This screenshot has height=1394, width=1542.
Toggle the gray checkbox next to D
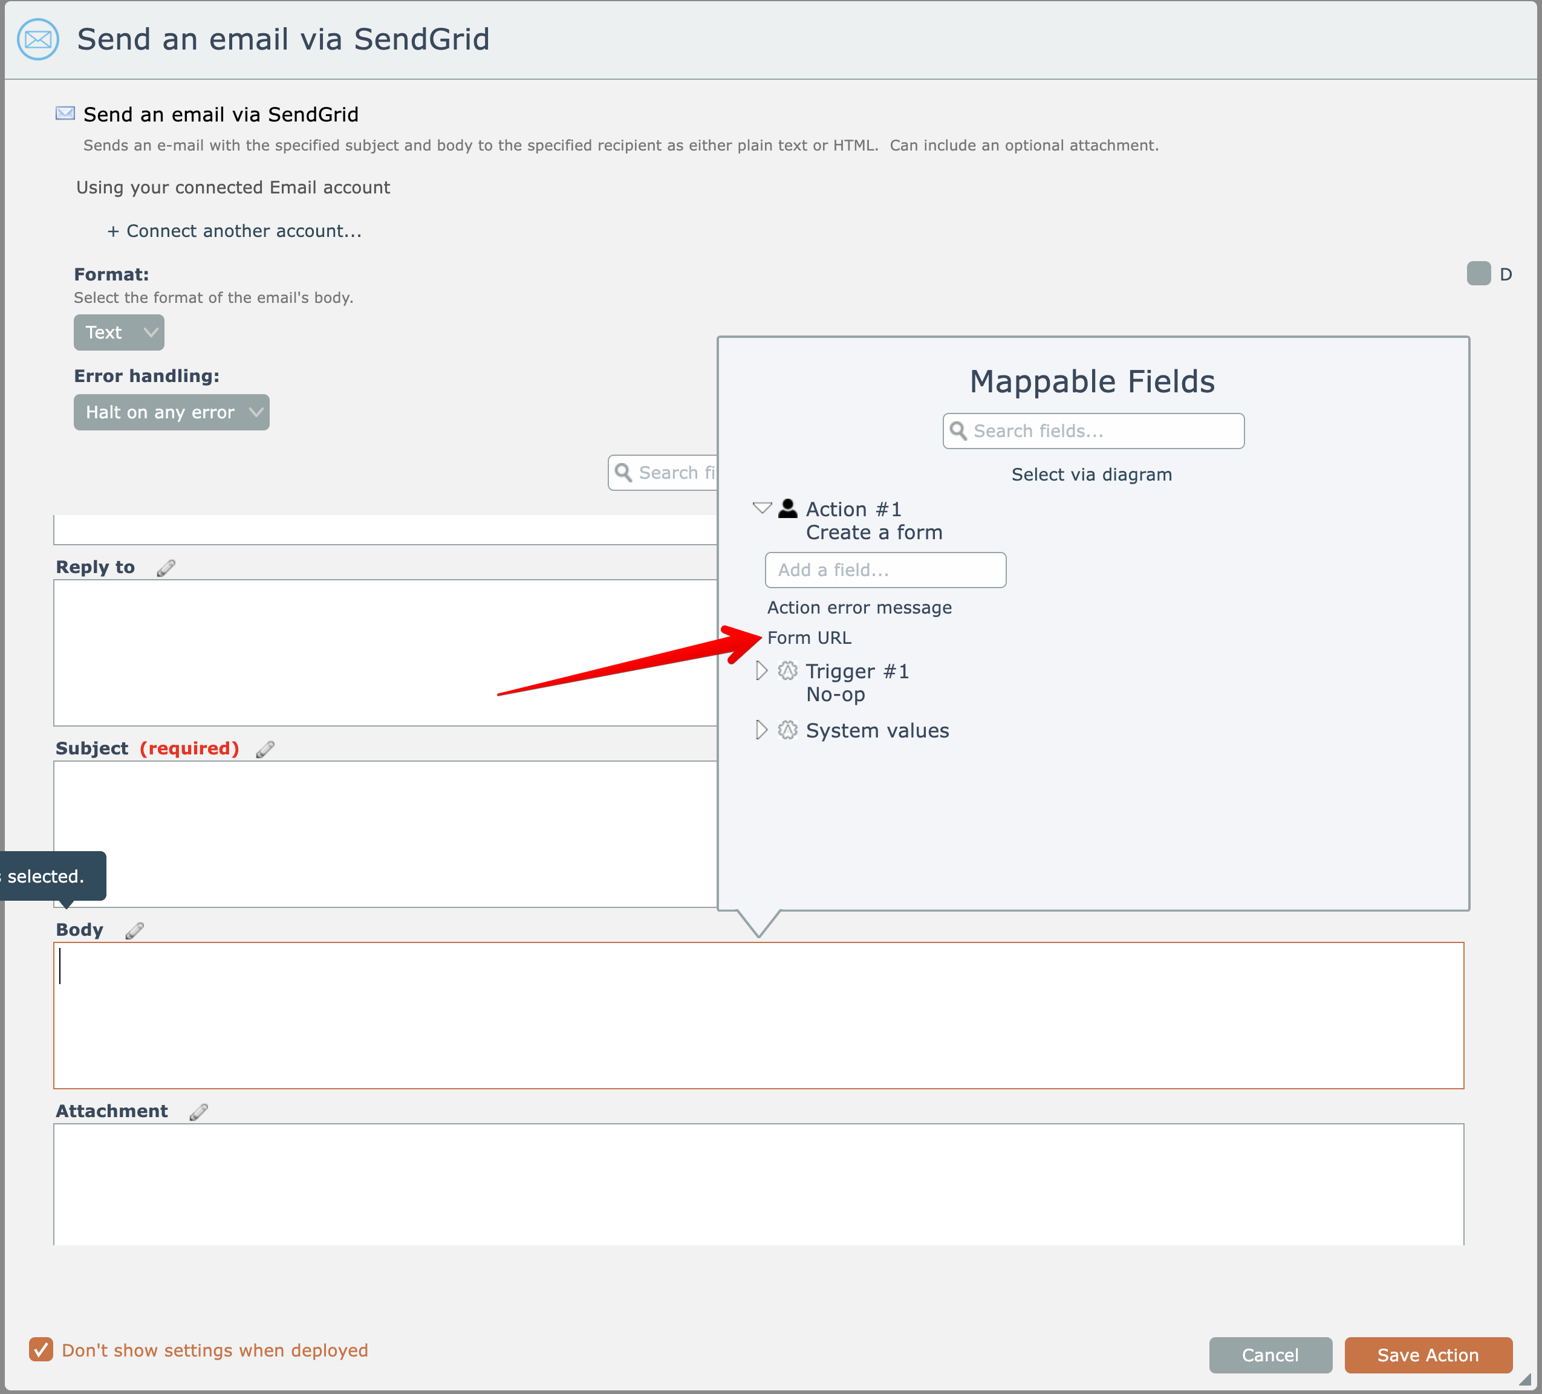pos(1478,274)
